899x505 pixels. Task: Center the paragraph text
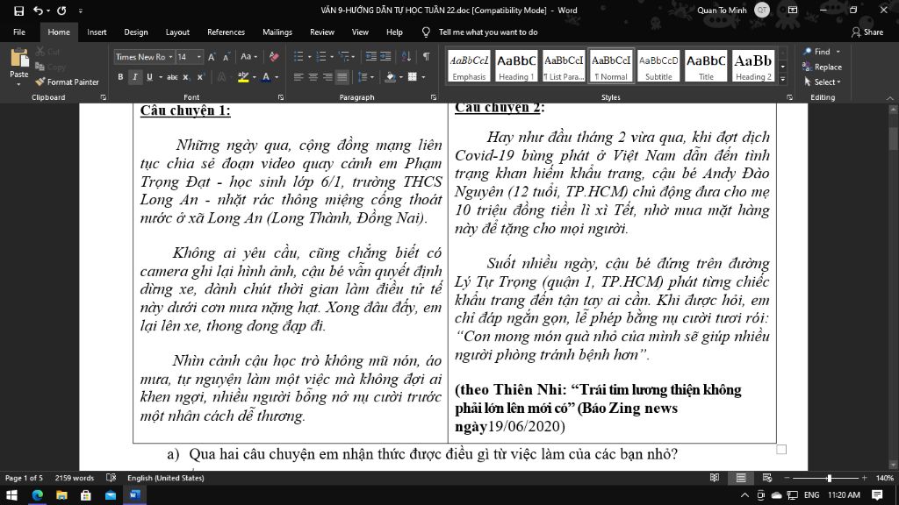tap(313, 77)
